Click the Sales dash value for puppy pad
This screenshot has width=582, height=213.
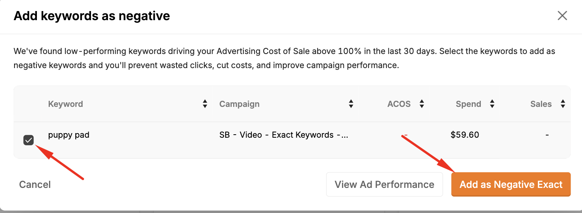[x=547, y=135]
